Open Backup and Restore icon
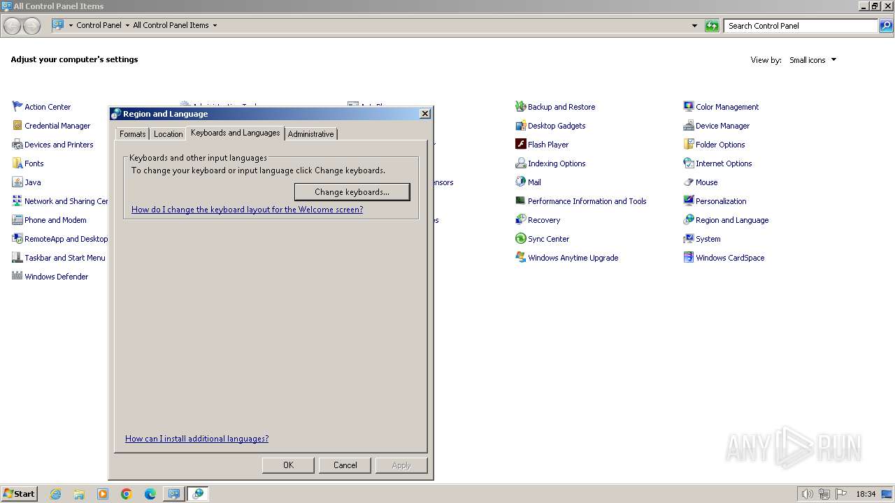 click(x=520, y=107)
